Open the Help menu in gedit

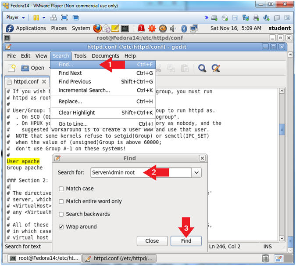pyautogui.click(x=130, y=56)
